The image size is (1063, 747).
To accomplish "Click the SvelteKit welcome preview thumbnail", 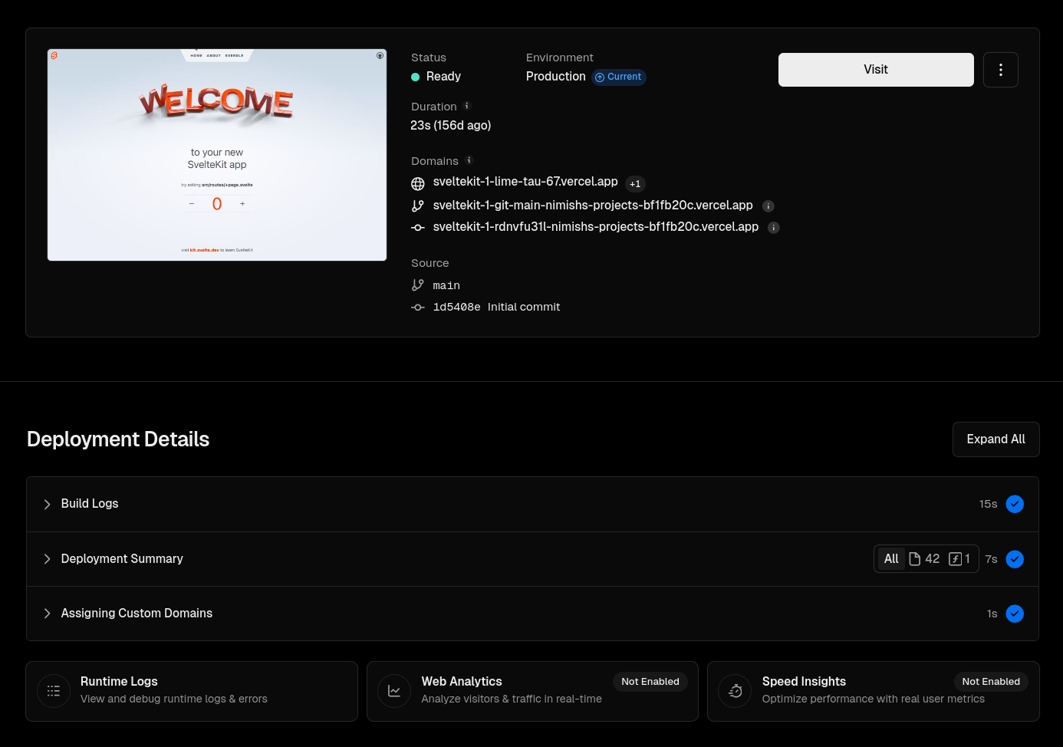I will tap(217, 155).
